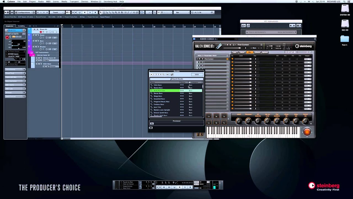
Task: Open the Transport menu
Action: [74, 1]
